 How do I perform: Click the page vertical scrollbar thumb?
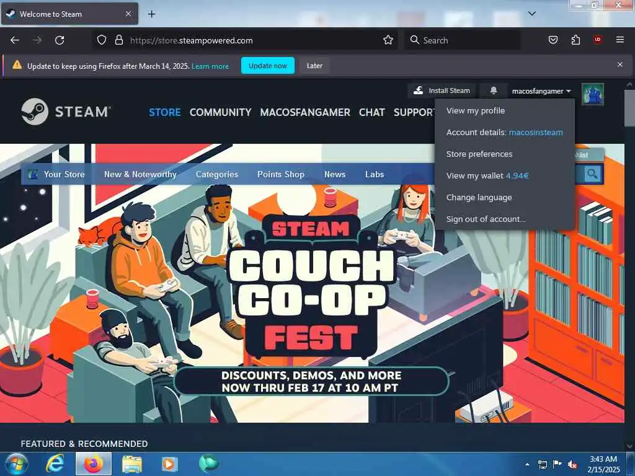click(x=629, y=108)
